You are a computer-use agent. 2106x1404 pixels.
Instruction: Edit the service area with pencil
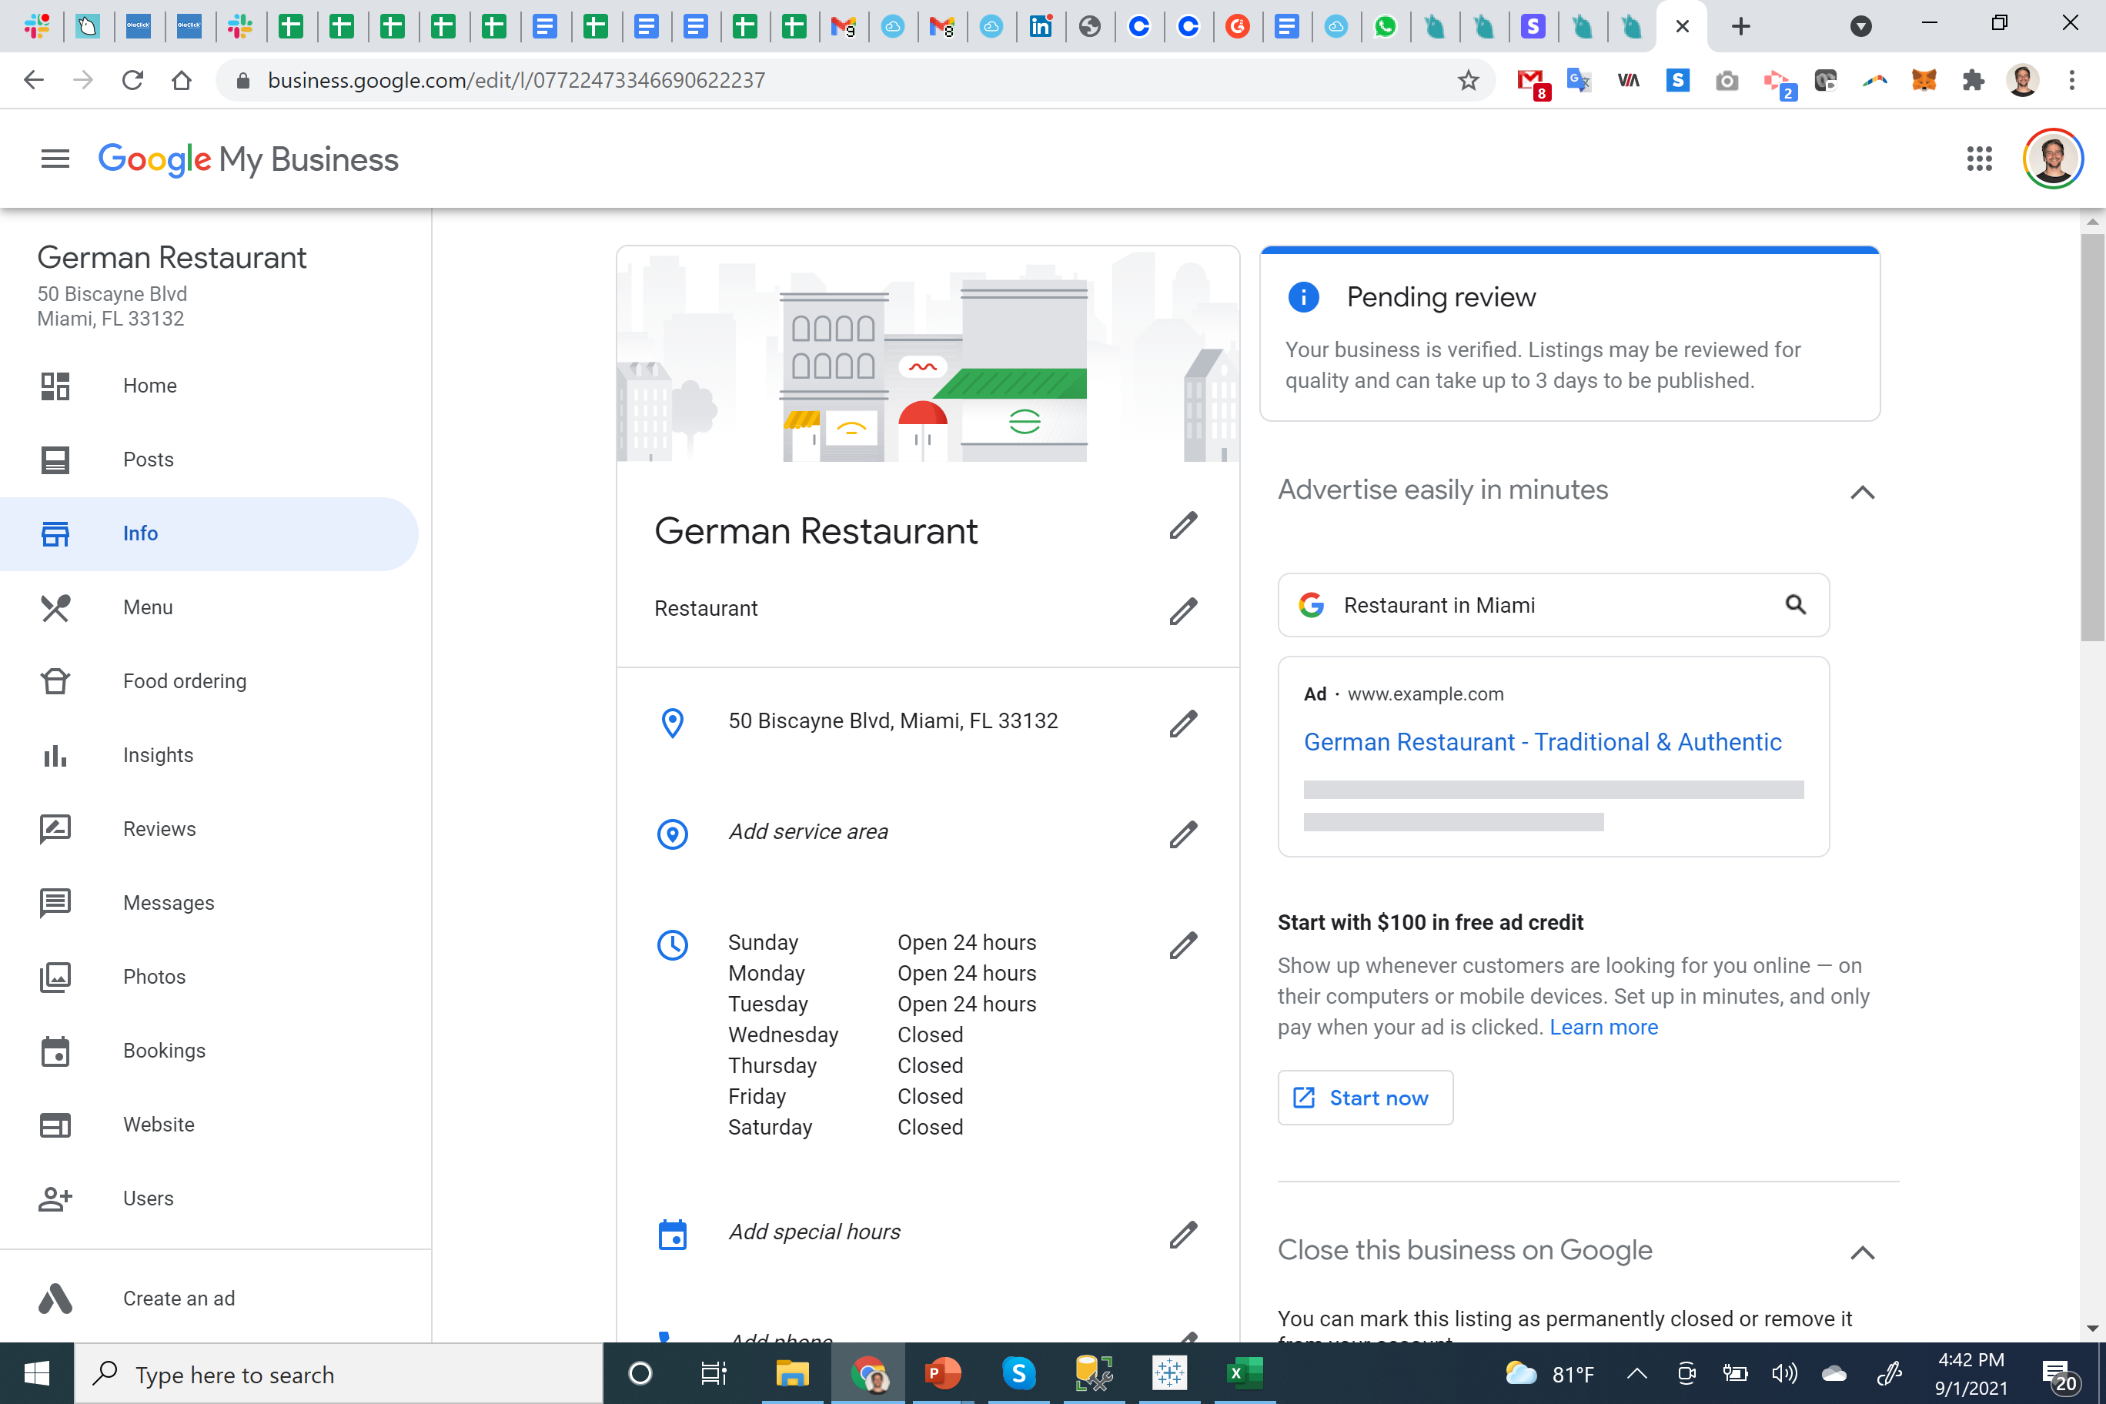tap(1183, 834)
